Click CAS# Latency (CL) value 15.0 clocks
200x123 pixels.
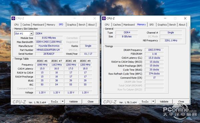154,58
